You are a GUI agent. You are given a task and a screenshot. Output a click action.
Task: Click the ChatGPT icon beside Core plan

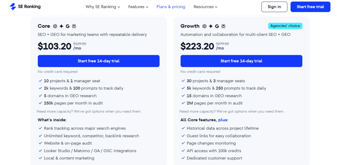tap(55, 26)
